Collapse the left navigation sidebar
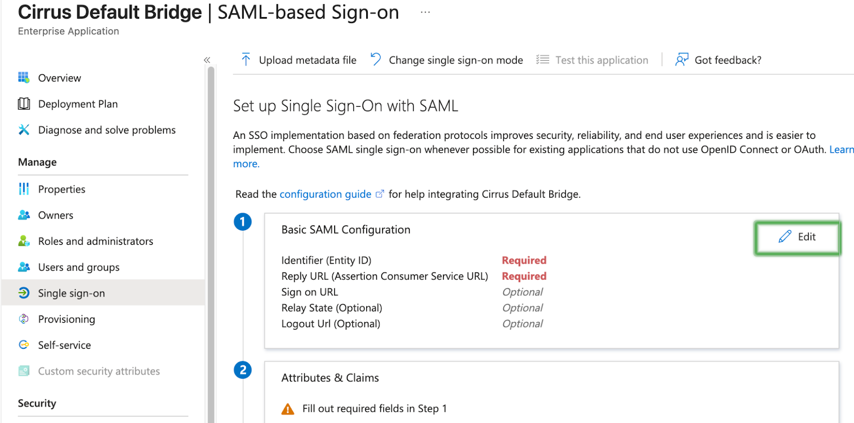 (x=207, y=60)
